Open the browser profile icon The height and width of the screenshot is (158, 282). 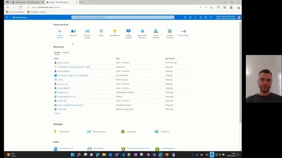(231, 7)
